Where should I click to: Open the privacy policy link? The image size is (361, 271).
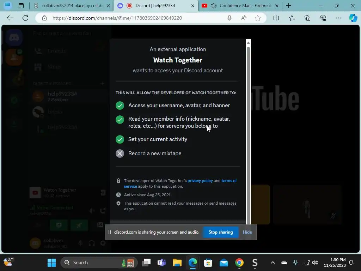(x=200, y=181)
